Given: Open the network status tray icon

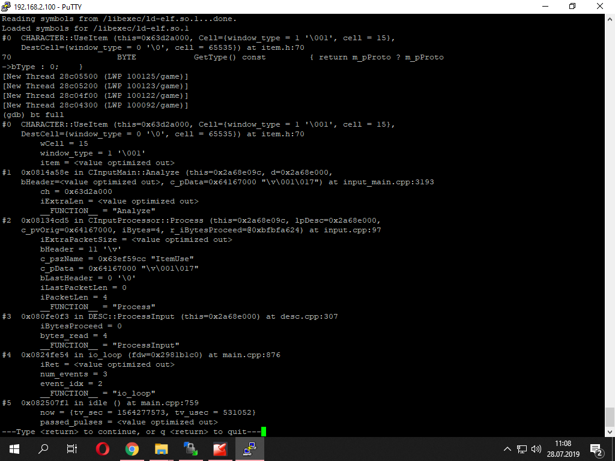Looking at the screenshot, I should pyautogui.click(x=522, y=449).
